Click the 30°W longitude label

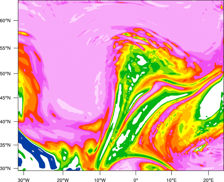[x=24, y=180]
